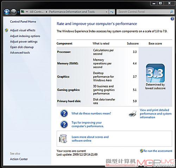Click question icon beside Tips for improving
176x168 pixels.
pyautogui.click(x=64, y=124)
